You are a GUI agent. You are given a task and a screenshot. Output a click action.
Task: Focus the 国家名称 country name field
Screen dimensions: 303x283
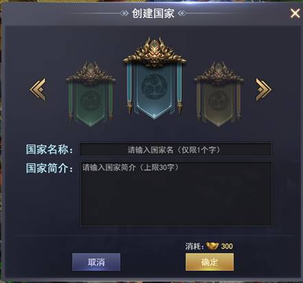point(175,149)
